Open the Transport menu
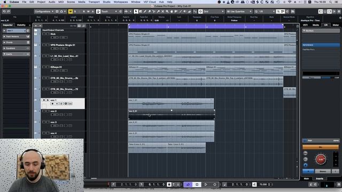Screen dimensions: 342x192 [94, 2]
